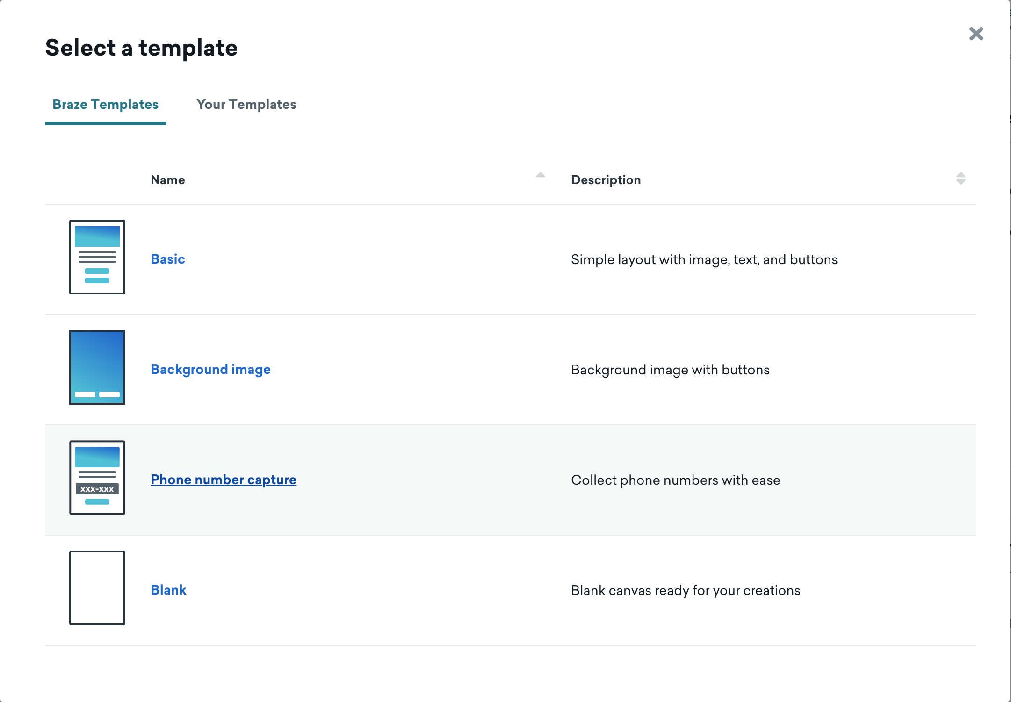Switch to the Braze Templates tab
The width and height of the screenshot is (1011, 702).
(105, 104)
